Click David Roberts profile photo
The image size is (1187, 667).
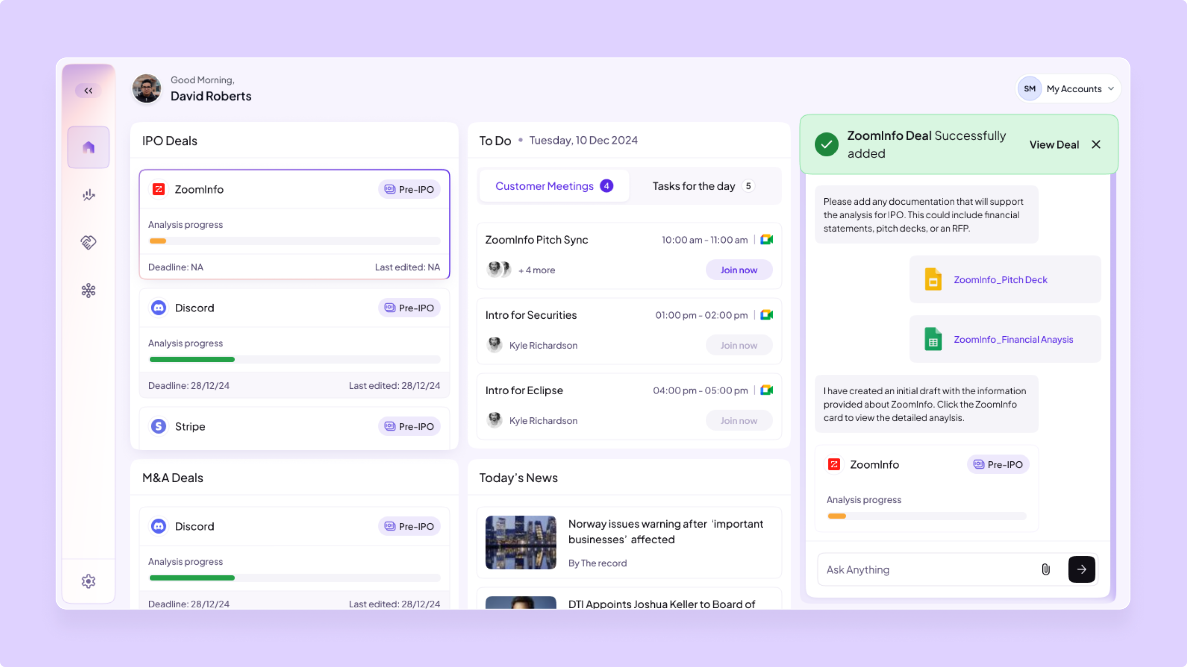(x=147, y=88)
